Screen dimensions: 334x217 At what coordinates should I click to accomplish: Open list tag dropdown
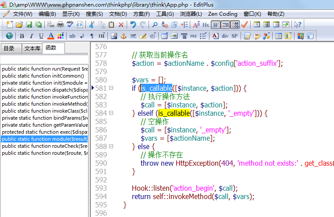[x=203, y=36]
